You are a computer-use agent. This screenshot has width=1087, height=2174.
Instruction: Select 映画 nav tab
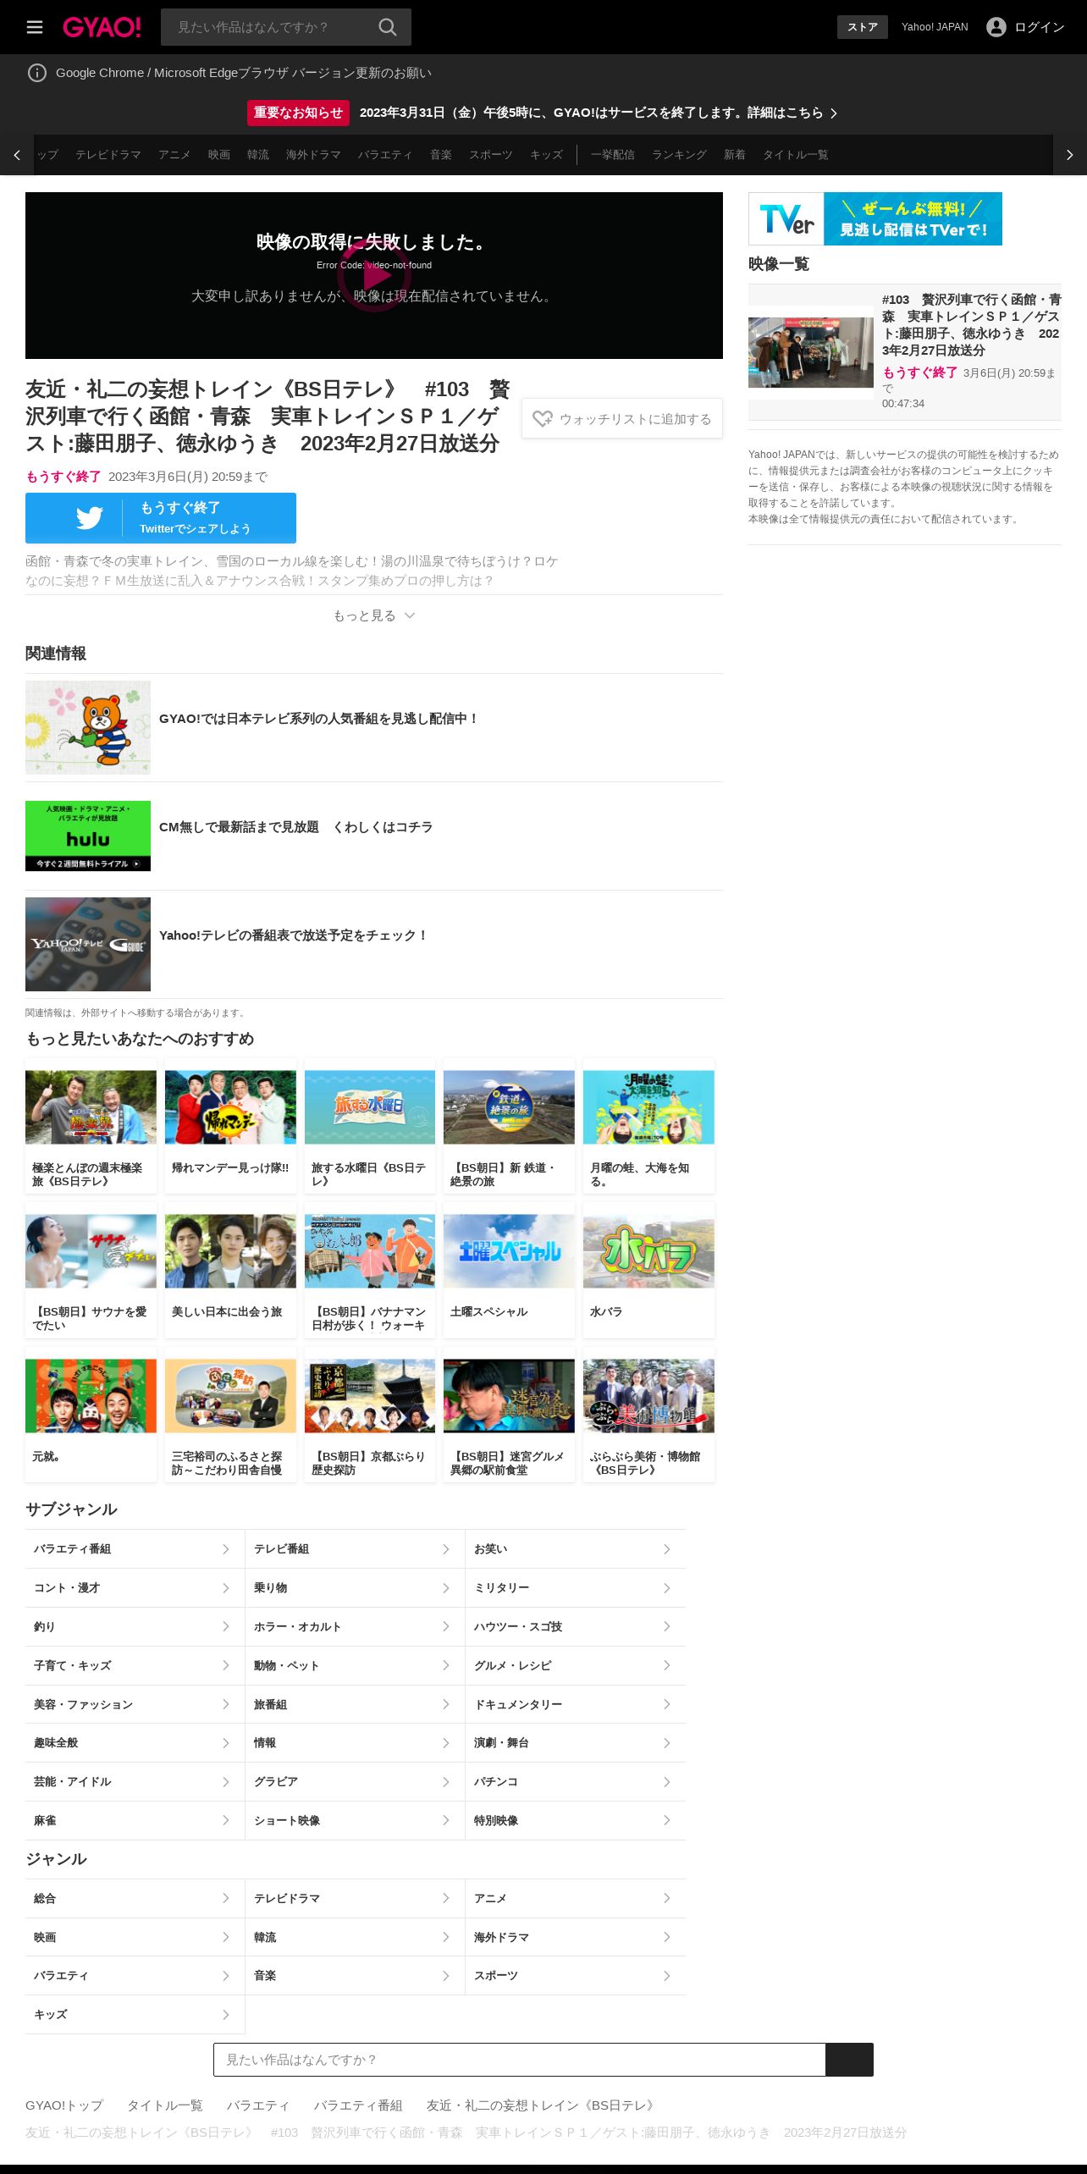[219, 155]
